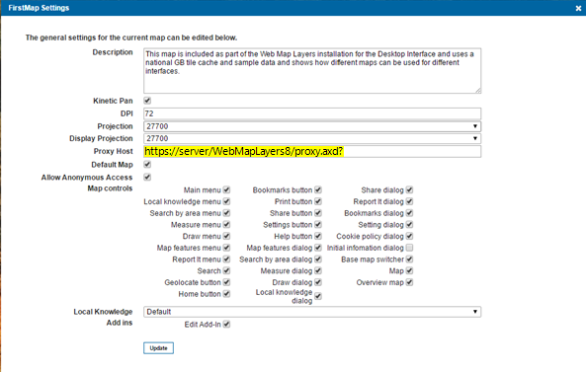Uncheck Cookie policy dialog checkbox

coord(409,236)
